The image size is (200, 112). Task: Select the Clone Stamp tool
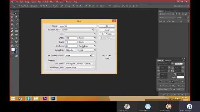tap(12, 28)
